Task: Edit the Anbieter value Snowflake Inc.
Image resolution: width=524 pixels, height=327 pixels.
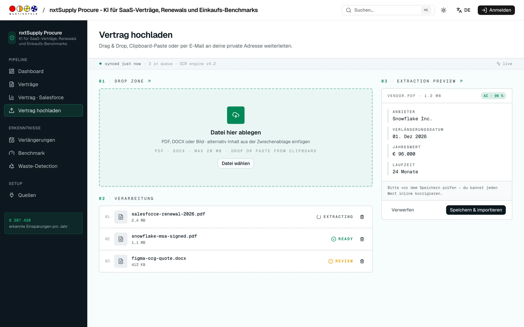Action: tap(412, 119)
